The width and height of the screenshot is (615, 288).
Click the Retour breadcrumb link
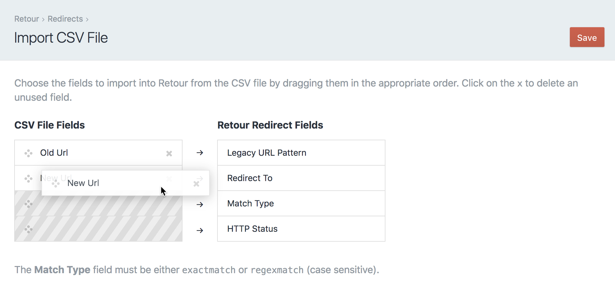(27, 19)
